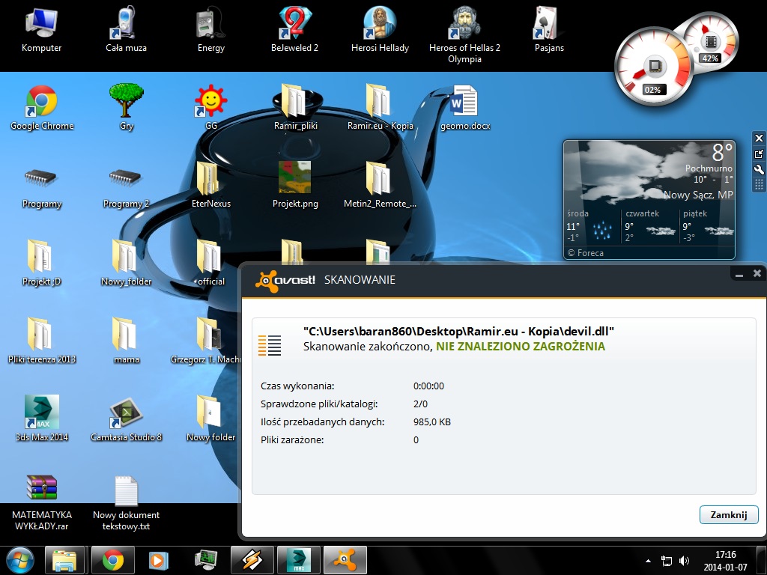The image size is (767, 575).
Task: Select the Projekt.png image thumbnail
Action: click(x=295, y=185)
